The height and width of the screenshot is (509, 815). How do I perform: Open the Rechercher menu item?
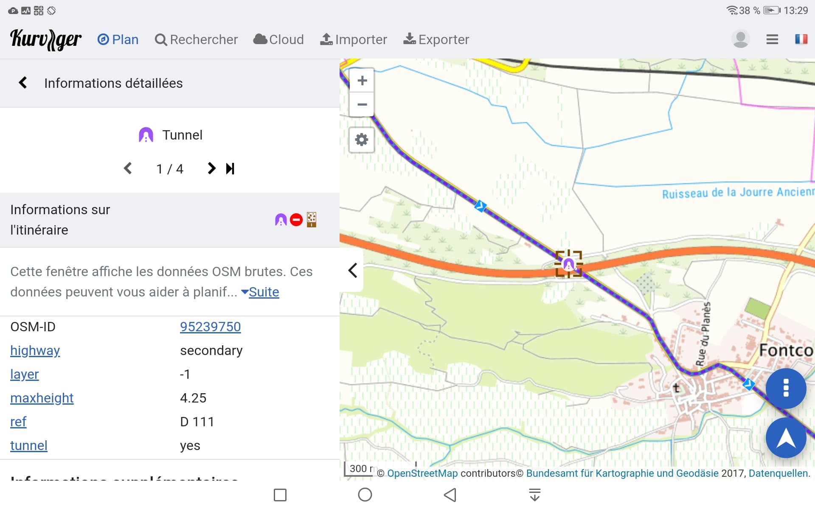click(196, 39)
